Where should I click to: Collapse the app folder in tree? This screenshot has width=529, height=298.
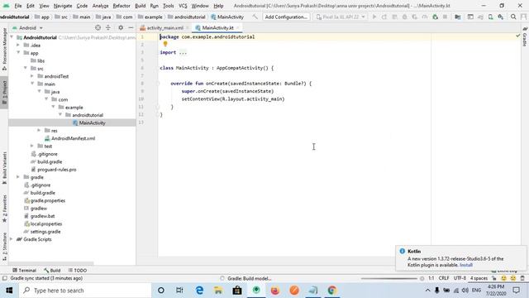[x=18, y=53]
